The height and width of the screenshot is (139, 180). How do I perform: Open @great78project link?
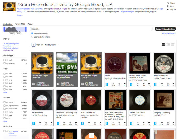(127, 12)
